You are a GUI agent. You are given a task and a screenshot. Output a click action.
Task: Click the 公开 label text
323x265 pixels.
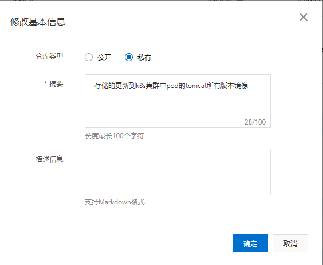point(104,57)
